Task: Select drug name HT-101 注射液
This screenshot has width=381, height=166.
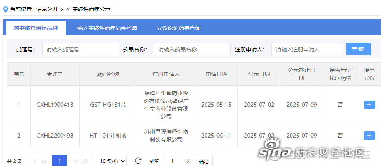Action: 108,136
